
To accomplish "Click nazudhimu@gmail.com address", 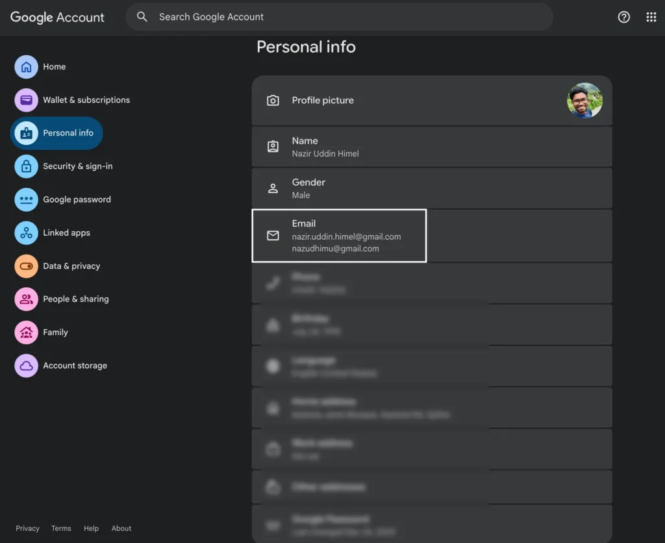I will click(336, 249).
